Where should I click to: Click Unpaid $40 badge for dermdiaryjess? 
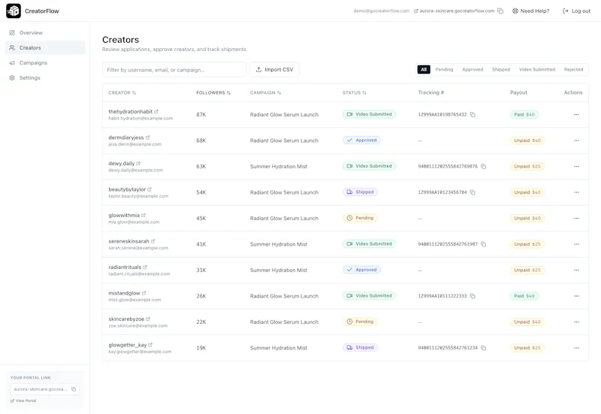(527, 141)
